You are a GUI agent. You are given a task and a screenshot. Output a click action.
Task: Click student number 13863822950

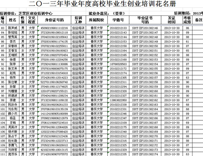click(x=118, y=100)
